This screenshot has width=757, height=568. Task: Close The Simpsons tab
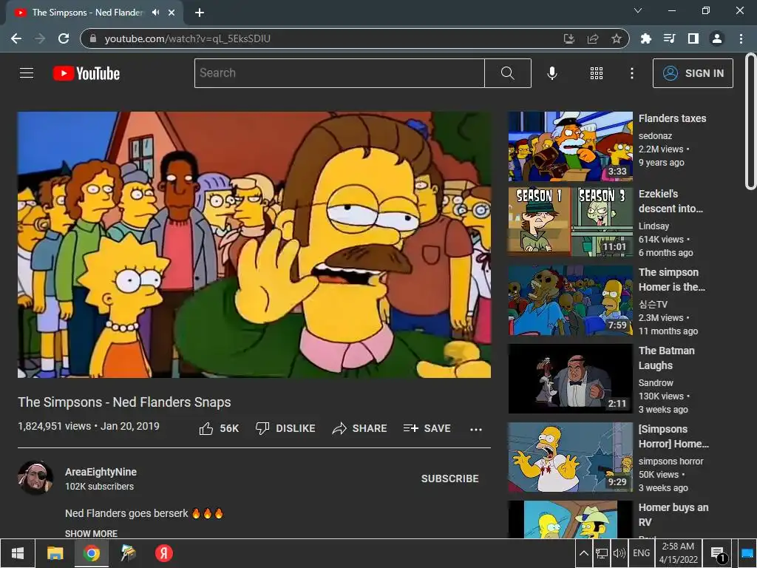[x=172, y=13]
